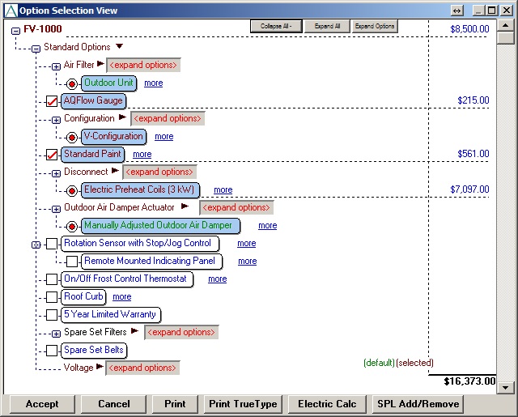Click the flag icon next to Configuration
This screenshot has width=518, height=417.
[123, 117]
